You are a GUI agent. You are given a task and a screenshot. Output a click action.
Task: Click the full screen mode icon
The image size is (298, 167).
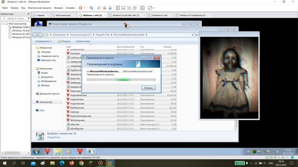[x=129, y=8]
